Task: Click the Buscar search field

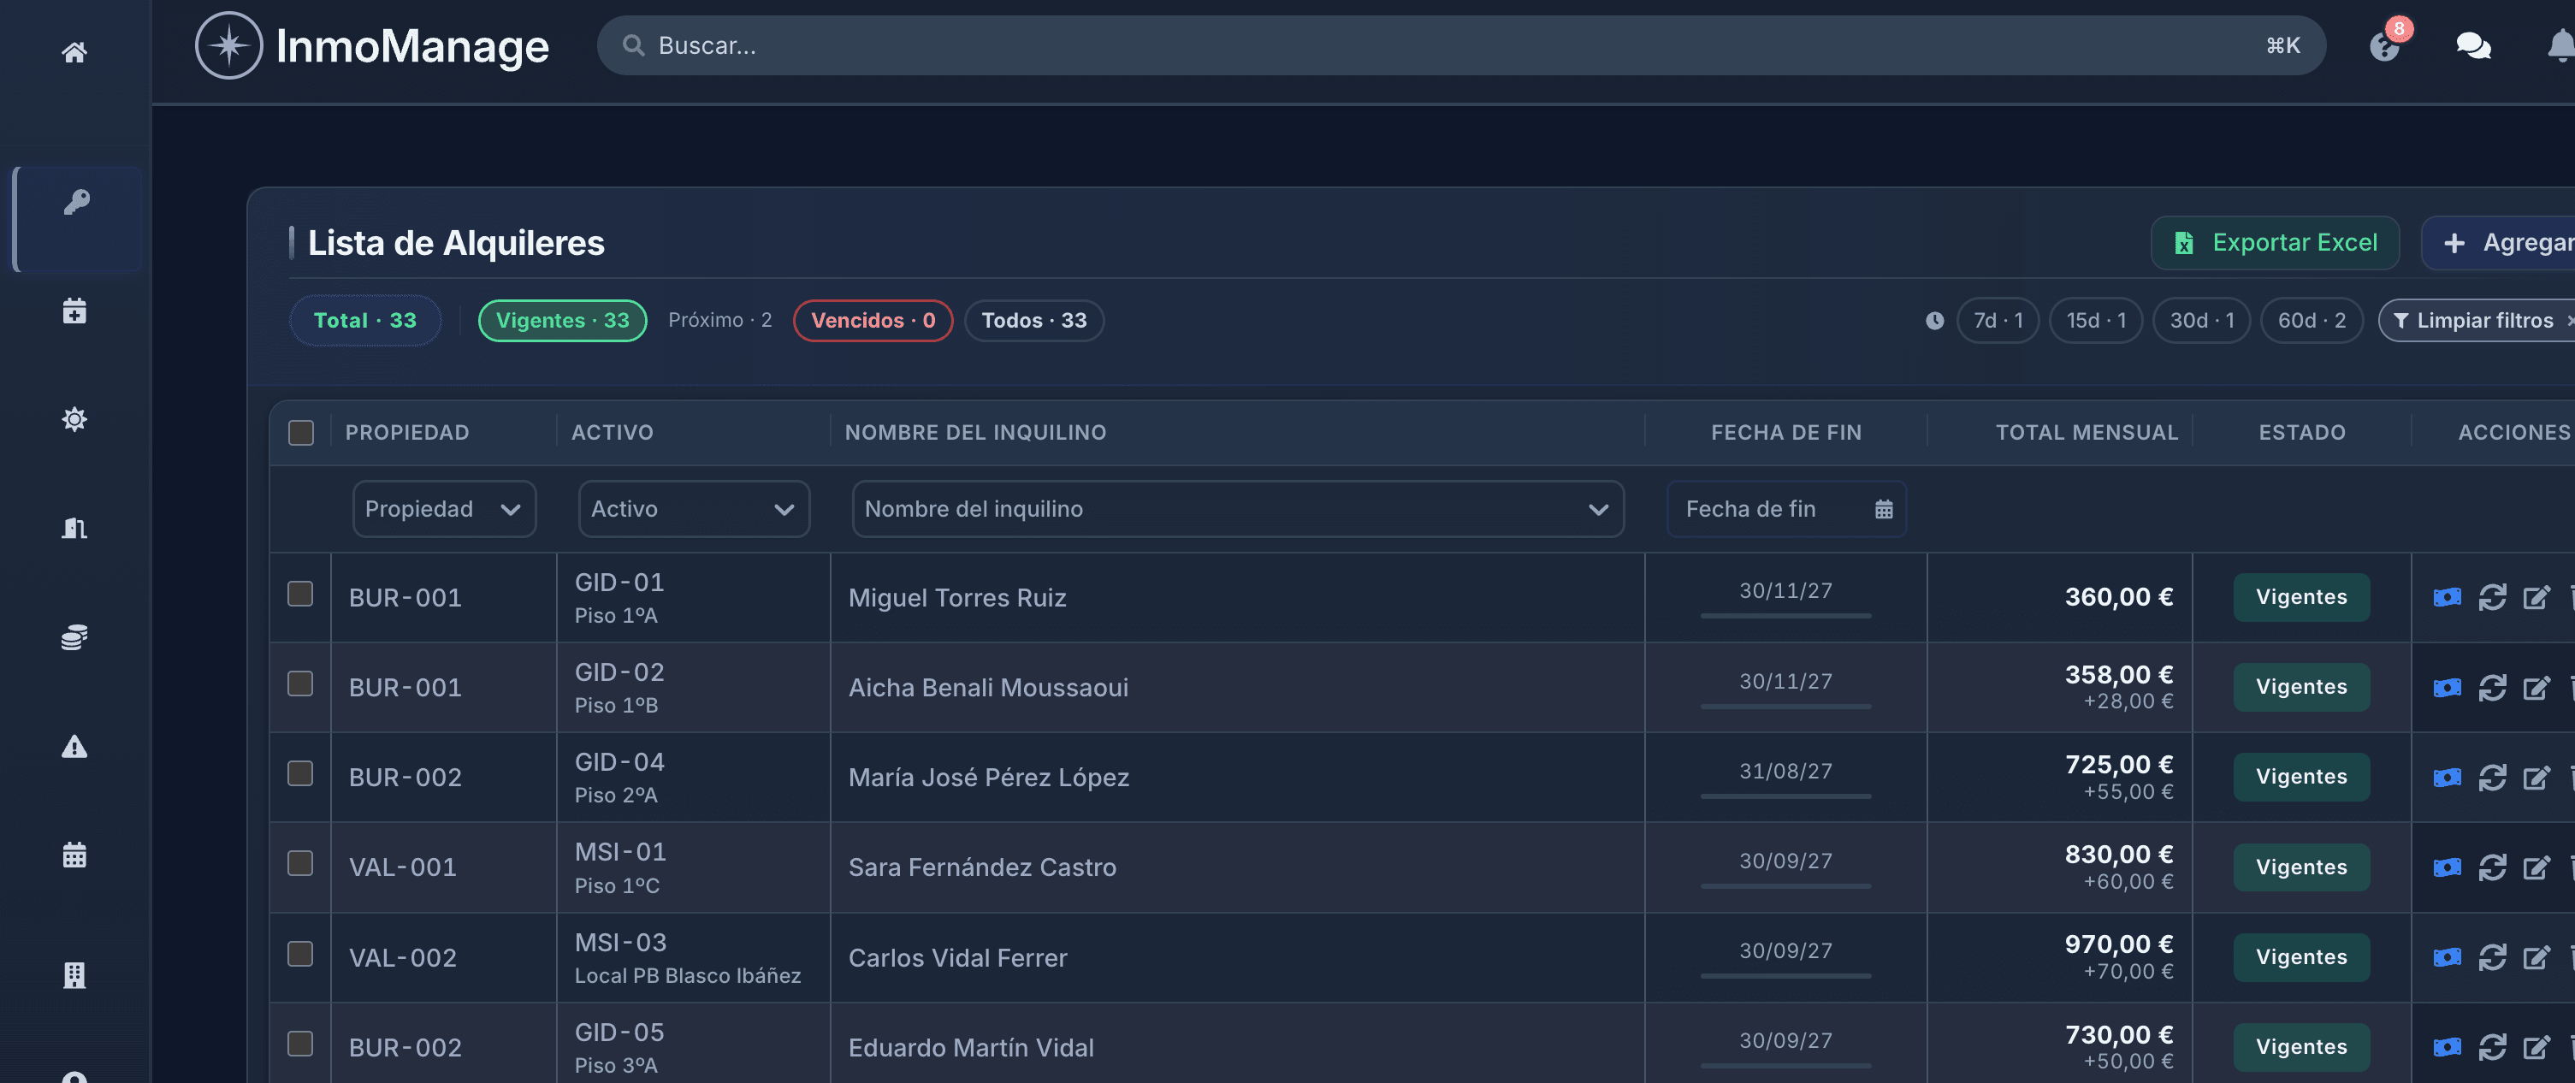Action: pos(1460,45)
